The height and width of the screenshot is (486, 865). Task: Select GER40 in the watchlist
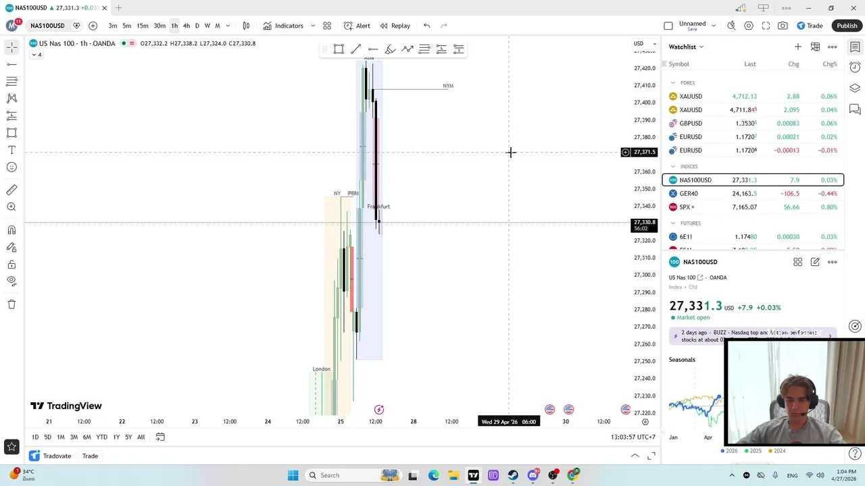(x=753, y=194)
